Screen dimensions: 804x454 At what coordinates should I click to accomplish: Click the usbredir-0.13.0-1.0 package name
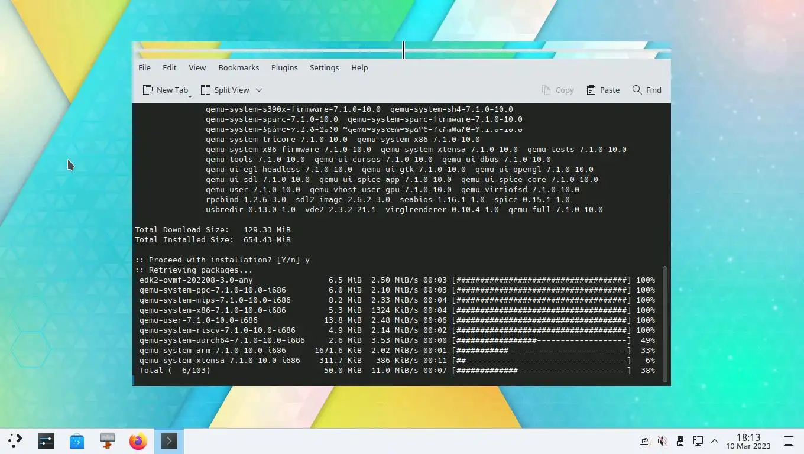coord(251,209)
